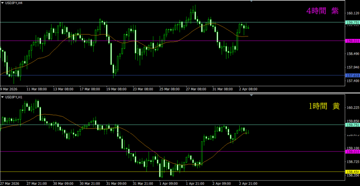
Task: Select the yellow 158.454 price tag
Action: 353,172
